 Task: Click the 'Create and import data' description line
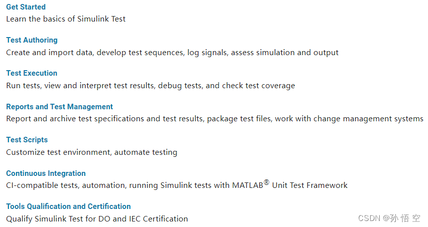click(172, 52)
